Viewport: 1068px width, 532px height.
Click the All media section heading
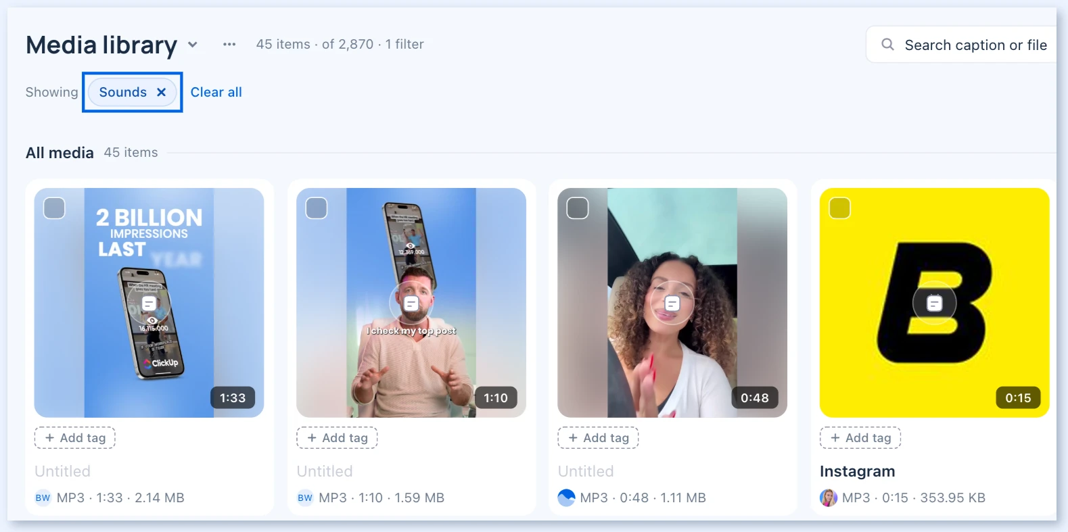click(x=60, y=153)
